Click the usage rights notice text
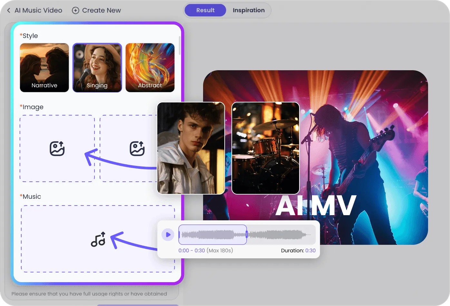The height and width of the screenshot is (306, 450). pos(89,293)
